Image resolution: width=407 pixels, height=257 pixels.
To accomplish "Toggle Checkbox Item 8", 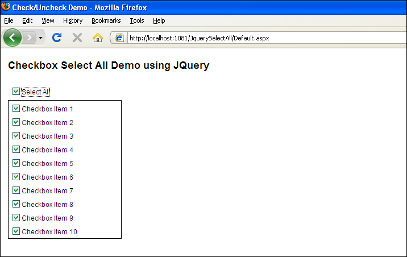I will click(x=16, y=204).
